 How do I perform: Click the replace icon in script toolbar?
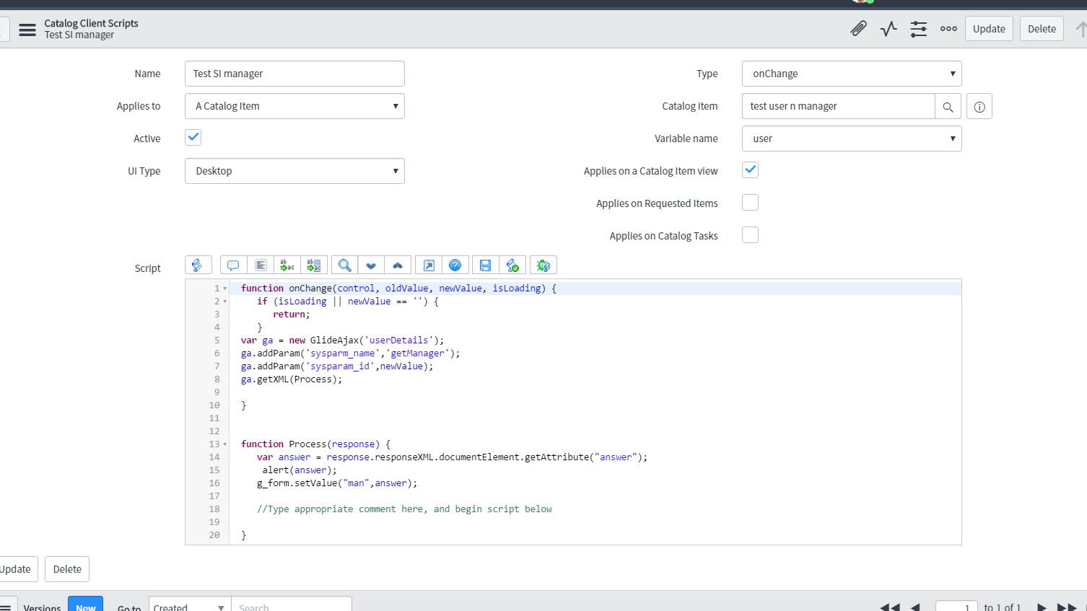tap(287, 265)
